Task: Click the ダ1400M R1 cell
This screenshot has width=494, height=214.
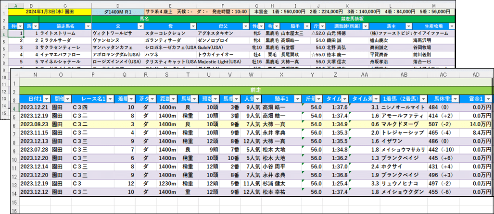Action: (118, 12)
